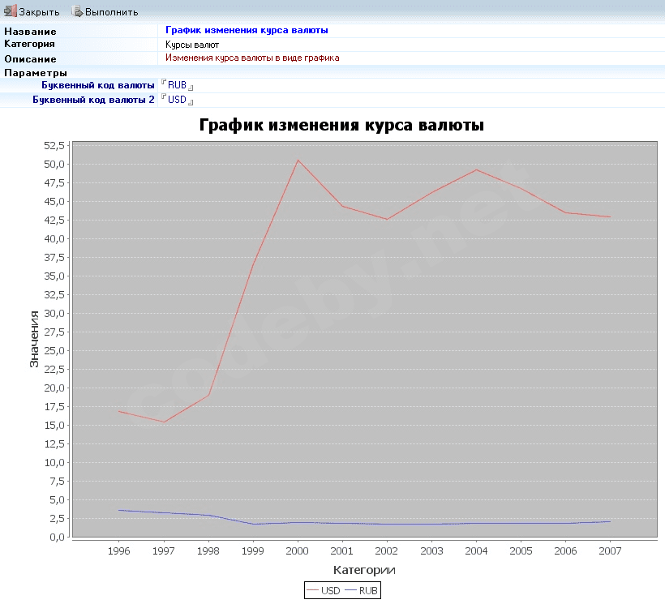Click the Закрыть door icon
Screen dimensions: 665x604
11,11
